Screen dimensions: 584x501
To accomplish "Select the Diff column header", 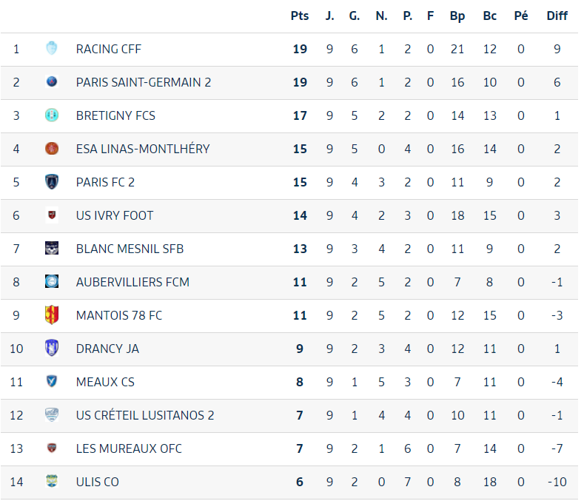I will point(557,16).
